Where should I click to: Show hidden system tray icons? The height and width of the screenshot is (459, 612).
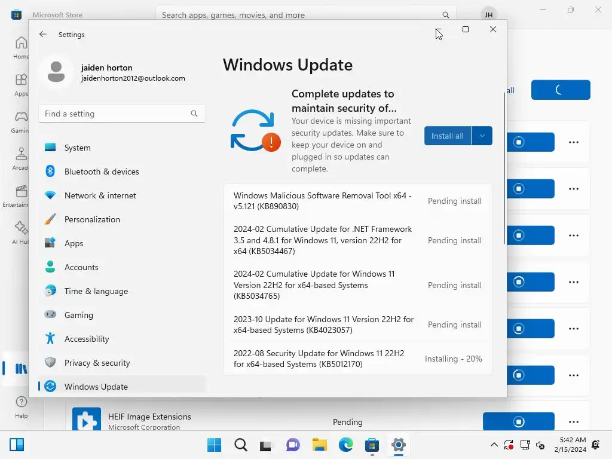pos(494,445)
